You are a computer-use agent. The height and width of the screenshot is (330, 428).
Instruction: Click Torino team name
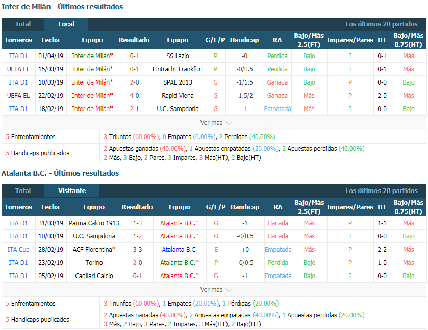point(94,263)
